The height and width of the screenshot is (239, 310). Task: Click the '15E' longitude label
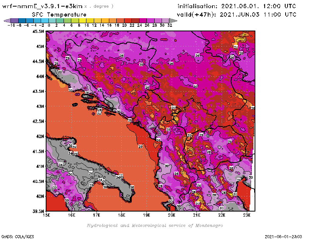(x=46, y=215)
